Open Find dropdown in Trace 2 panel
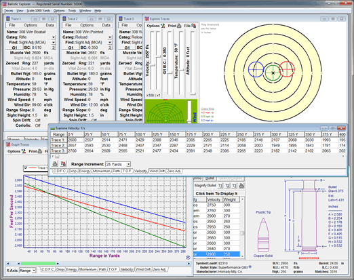354x280 pixels. 110,42
